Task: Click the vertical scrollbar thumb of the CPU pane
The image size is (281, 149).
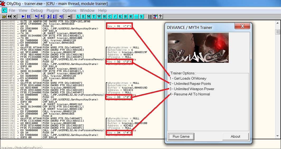Action: pyautogui.click(x=278, y=32)
